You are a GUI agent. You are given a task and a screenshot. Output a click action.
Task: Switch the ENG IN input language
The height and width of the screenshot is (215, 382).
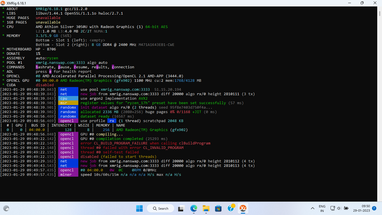pos(322,208)
